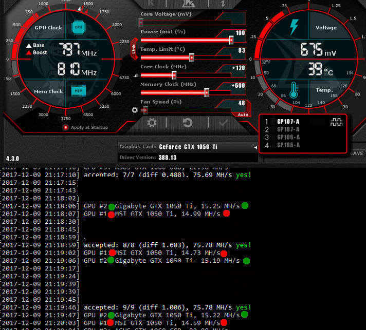Open the voltage/frequency curve editor icon
Image resolution: width=366 pixels, height=330 pixels.
pyautogui.click(x=136, y=75)
